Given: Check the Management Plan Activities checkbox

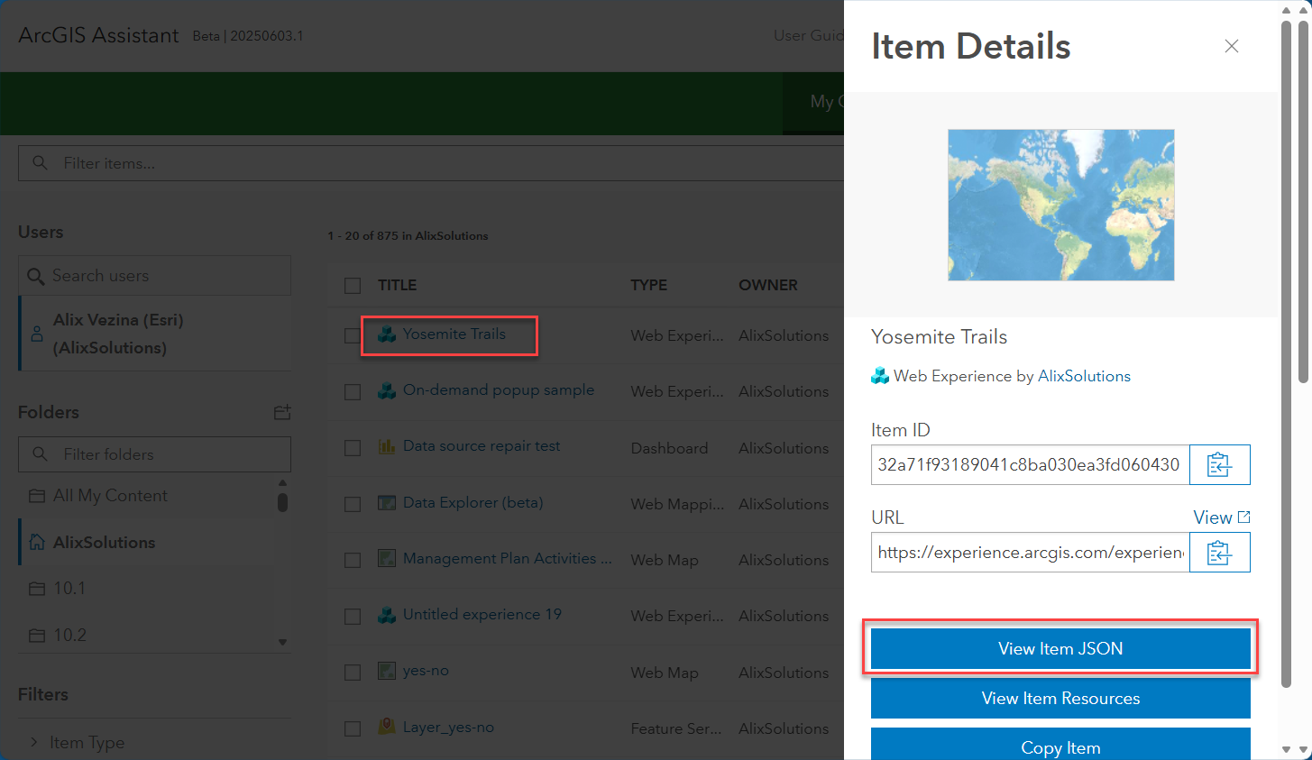Looking at the screenshot, I should tap(353, 560).
